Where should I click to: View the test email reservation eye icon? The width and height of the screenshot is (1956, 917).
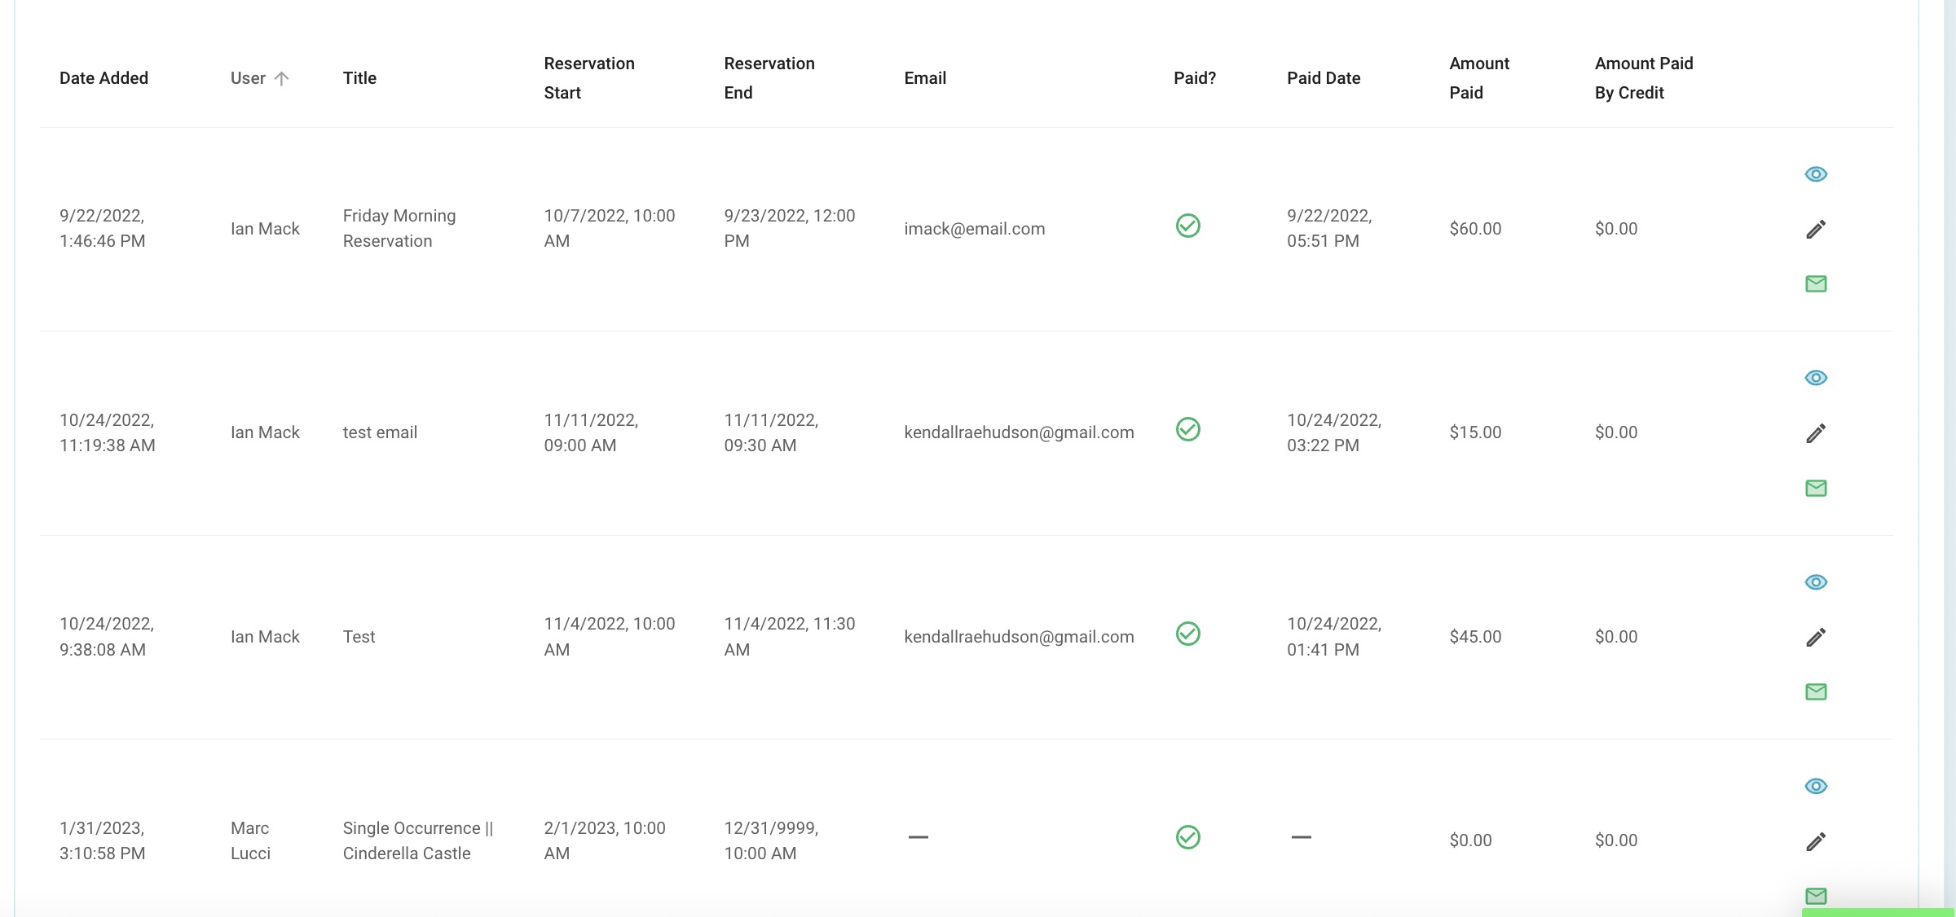[x=1816, y=378]
